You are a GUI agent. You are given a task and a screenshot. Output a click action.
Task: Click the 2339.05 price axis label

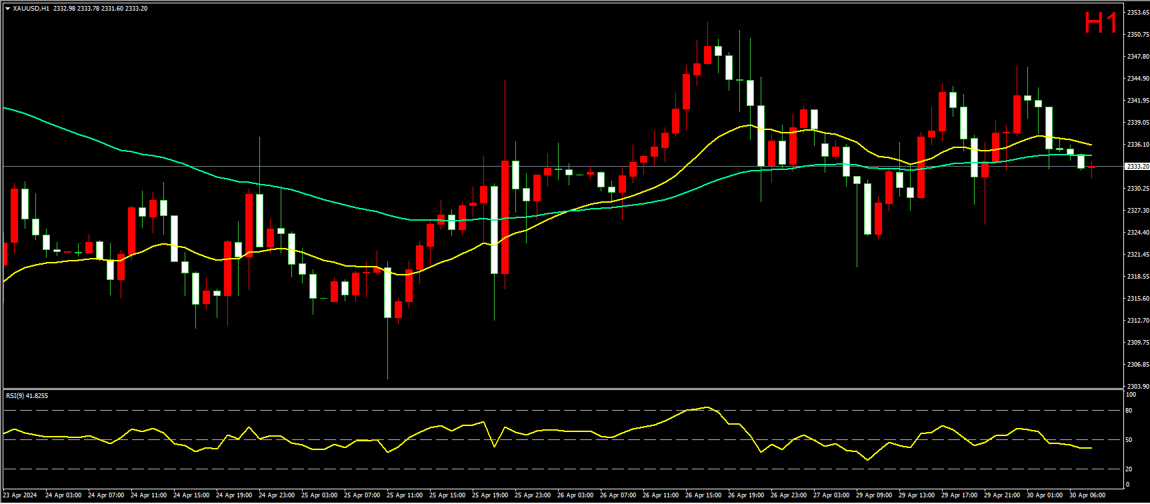pyautogui.click(x=1137, y=123)
